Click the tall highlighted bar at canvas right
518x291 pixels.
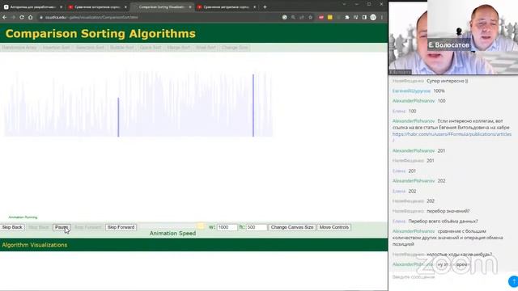253,105
